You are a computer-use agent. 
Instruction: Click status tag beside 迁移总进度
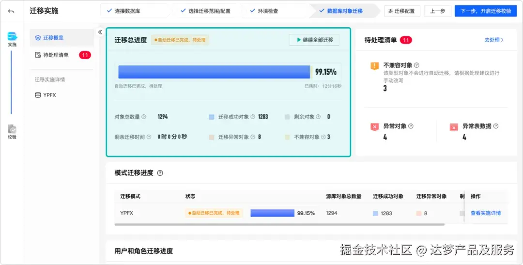(x=180, y=40)
